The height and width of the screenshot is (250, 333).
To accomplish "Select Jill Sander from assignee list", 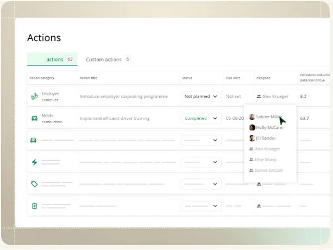I will [x=266, y=138].
